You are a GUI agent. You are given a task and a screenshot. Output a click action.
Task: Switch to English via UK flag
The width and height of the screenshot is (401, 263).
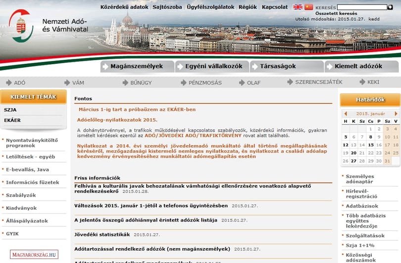[298, 7]
